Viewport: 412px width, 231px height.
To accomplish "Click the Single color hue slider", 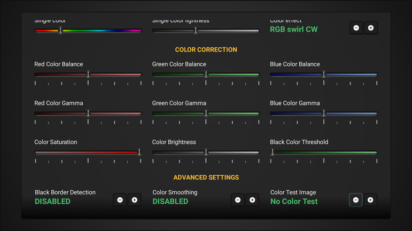I will click(x=88, y=31).
